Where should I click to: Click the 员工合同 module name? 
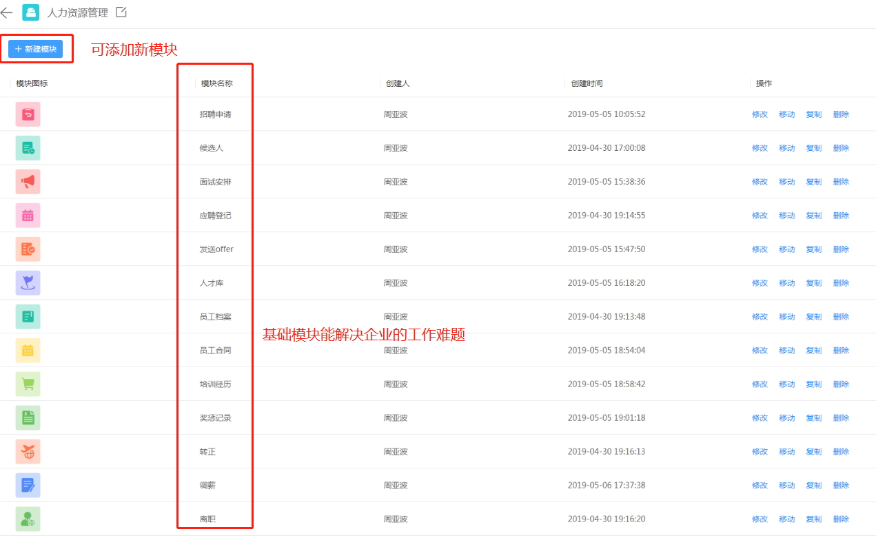point(215,351)
